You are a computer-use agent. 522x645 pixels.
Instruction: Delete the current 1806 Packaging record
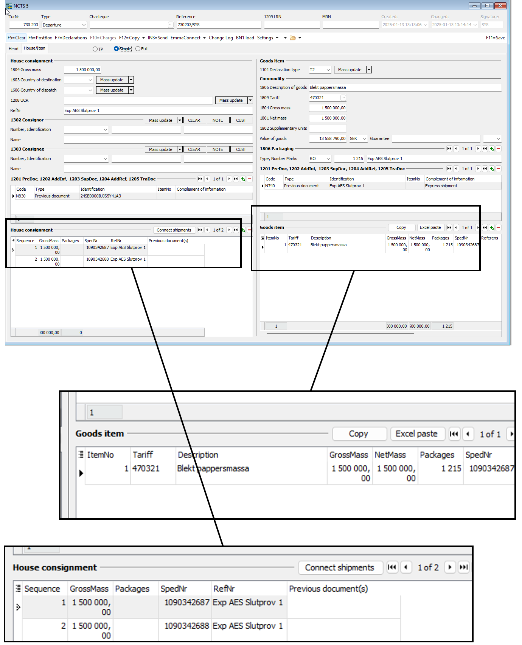499,149
